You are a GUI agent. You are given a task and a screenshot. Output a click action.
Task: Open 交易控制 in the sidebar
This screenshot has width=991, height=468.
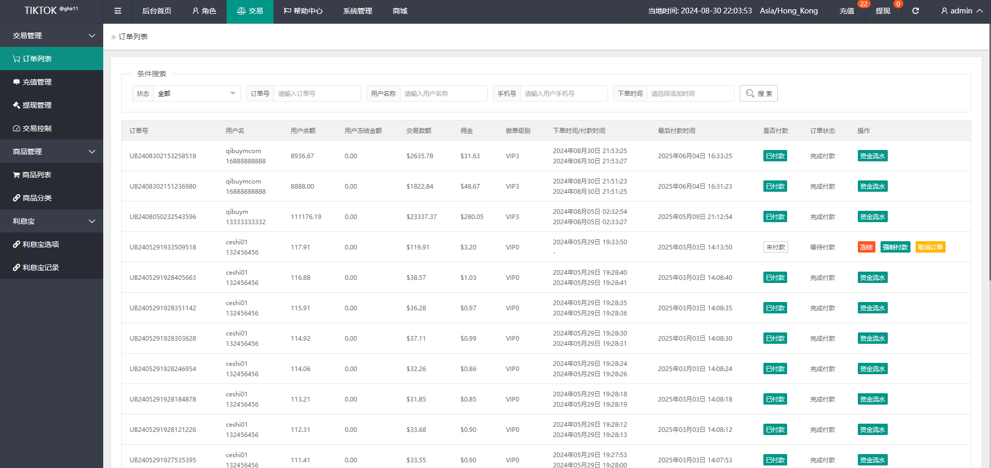coord(37,128)
